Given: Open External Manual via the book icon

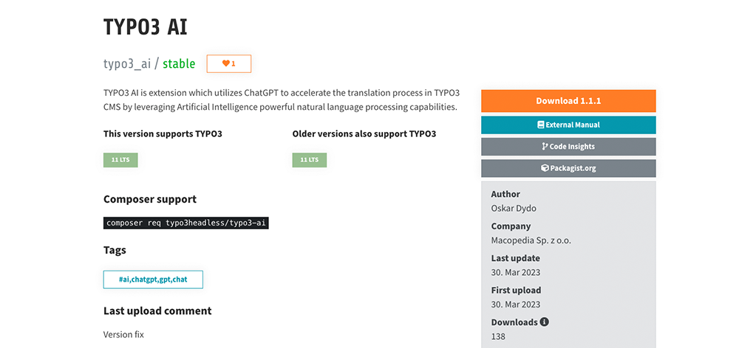Looking at the screenshot, I should tap(541, 125).
